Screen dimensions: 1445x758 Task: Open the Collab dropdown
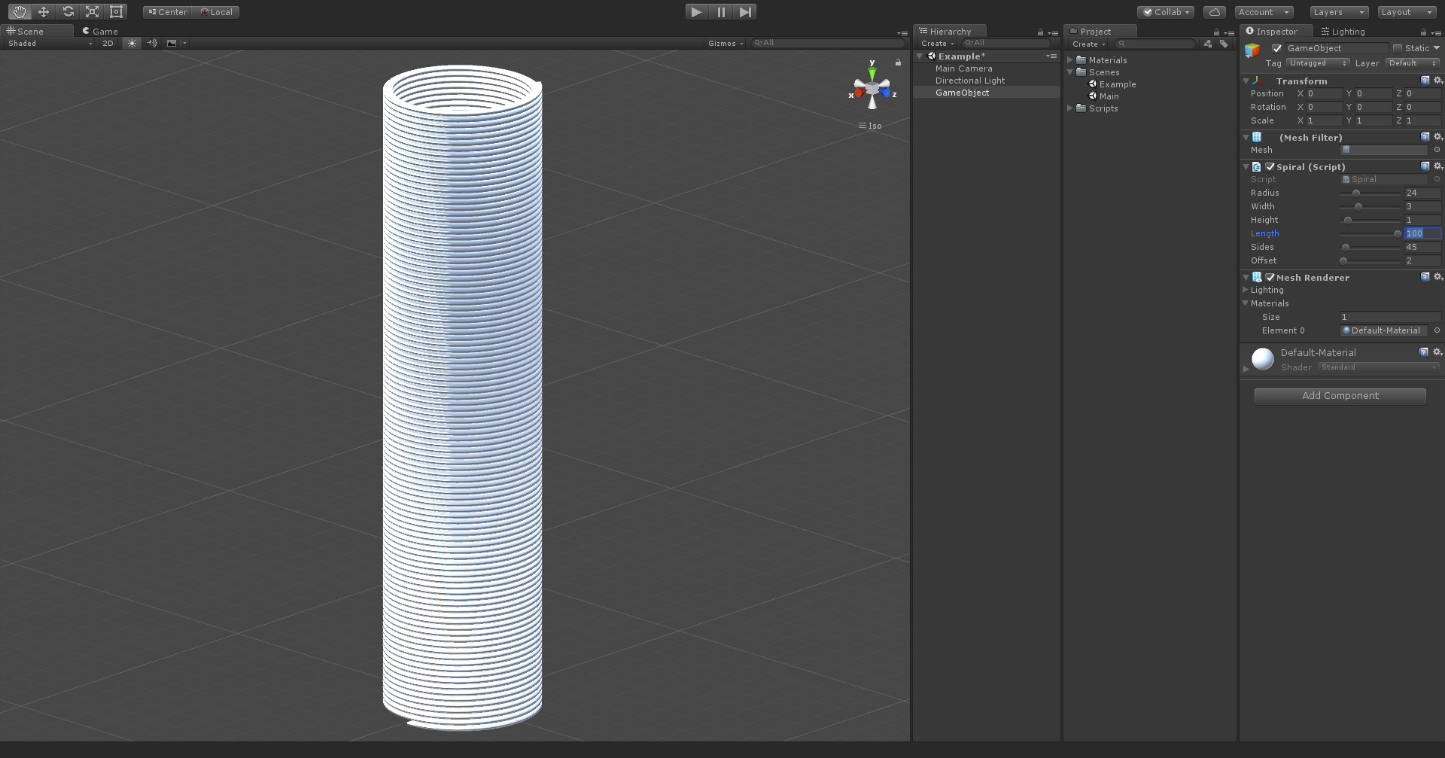click(1165, 12)
